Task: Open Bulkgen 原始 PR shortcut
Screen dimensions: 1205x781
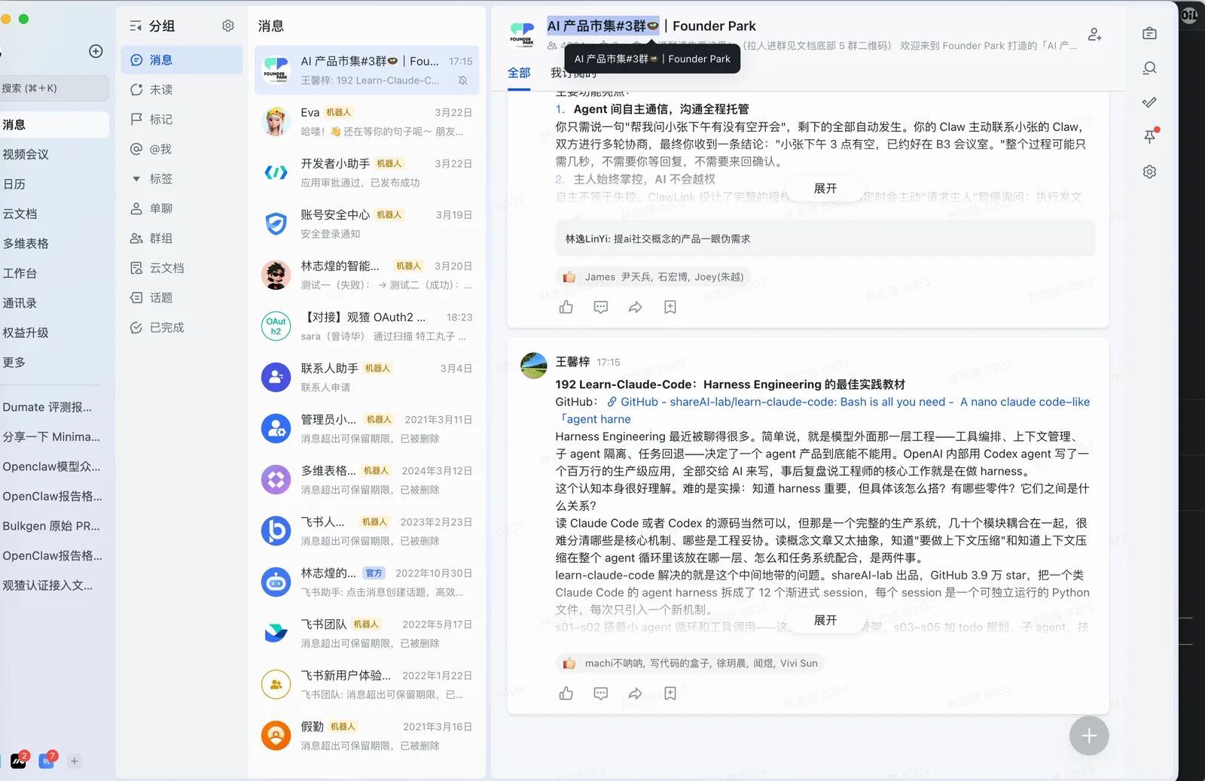Action: click(x=53, y=526)
